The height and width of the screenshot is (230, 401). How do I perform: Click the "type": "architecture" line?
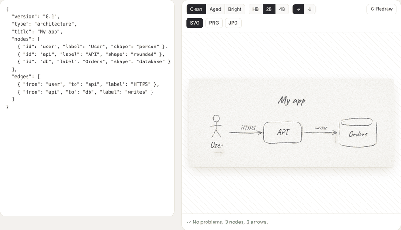pyautogui.click(x=44, y=24)
